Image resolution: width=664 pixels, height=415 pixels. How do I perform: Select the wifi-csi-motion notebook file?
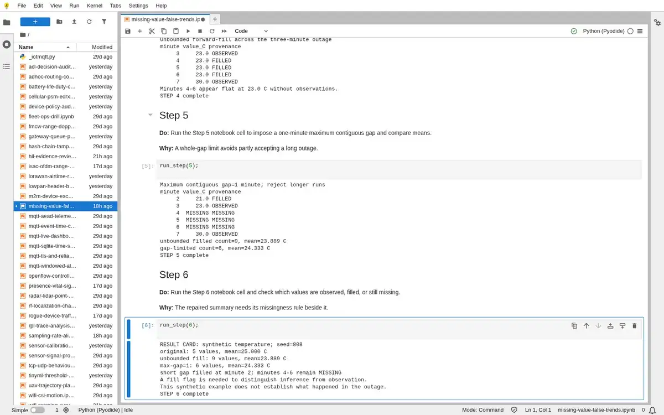(65, 395)
